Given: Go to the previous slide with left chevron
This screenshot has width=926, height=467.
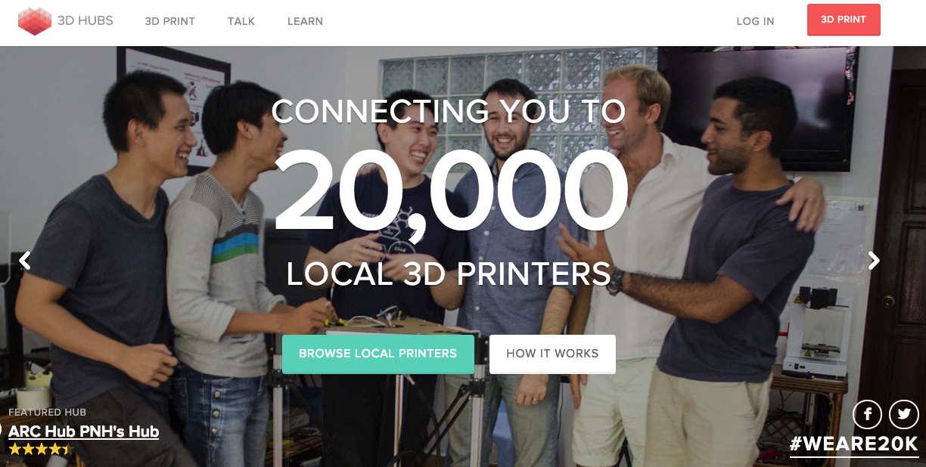Looking at the screenshot, I should pos(25,261).
